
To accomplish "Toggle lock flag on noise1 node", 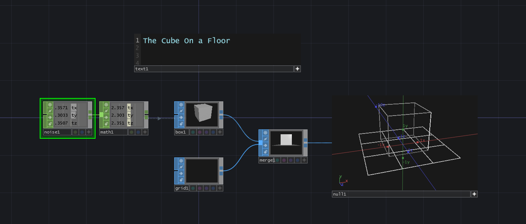I will click(50, 124).
